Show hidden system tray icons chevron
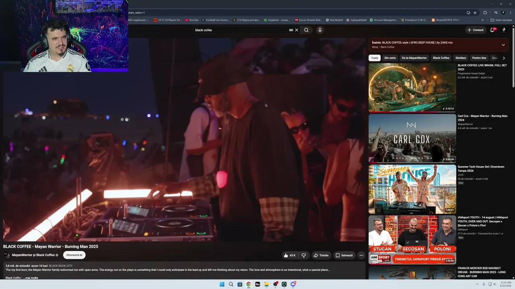 pyautogui.click(x=478, y=284)
